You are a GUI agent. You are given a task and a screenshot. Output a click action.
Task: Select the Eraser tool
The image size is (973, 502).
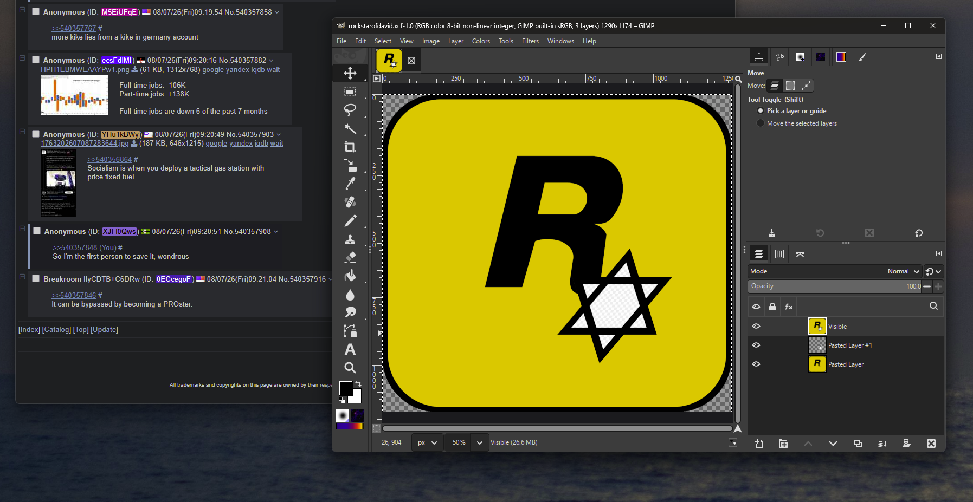click(x=350, y=257)
